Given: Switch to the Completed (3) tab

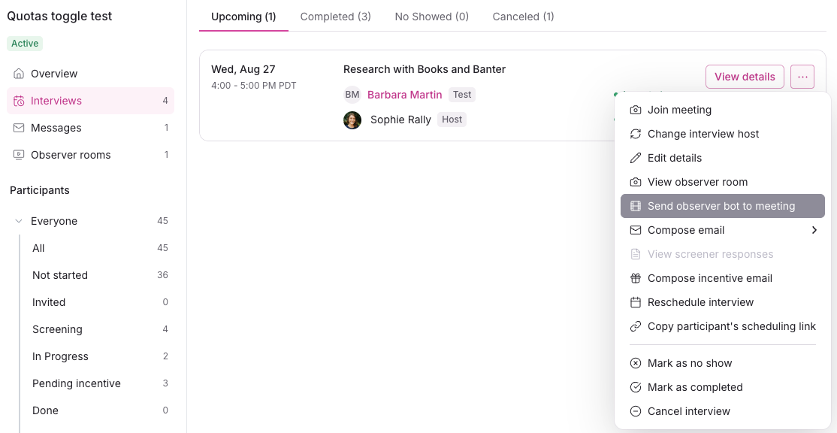Looking at the screenshot, I should [x=335, y=17].
